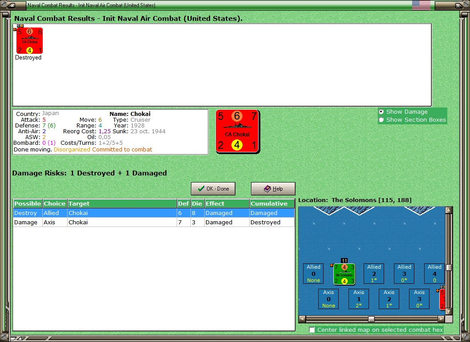Click the Axis 1 section box
470x342 pixels.
click(x=359, y=299)
